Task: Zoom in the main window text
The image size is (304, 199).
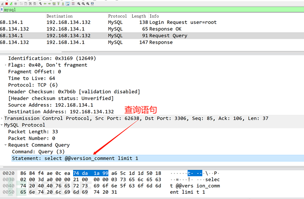Action: [79, 4]
